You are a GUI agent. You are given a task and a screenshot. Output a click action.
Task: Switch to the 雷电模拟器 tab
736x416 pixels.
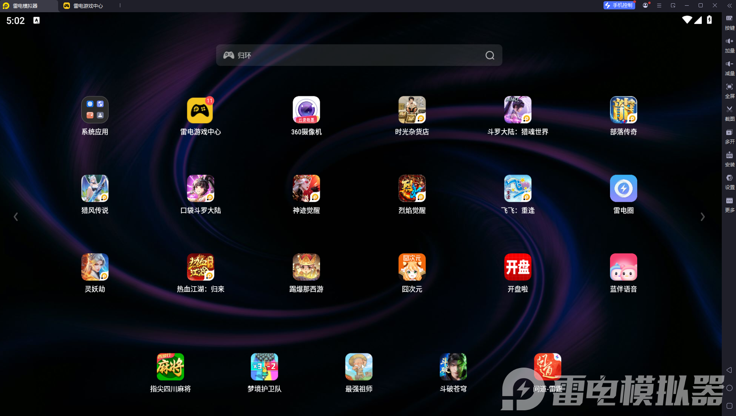(29, 6)
